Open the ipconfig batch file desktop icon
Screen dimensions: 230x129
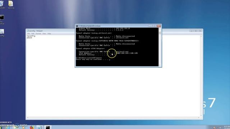(2, 33)
